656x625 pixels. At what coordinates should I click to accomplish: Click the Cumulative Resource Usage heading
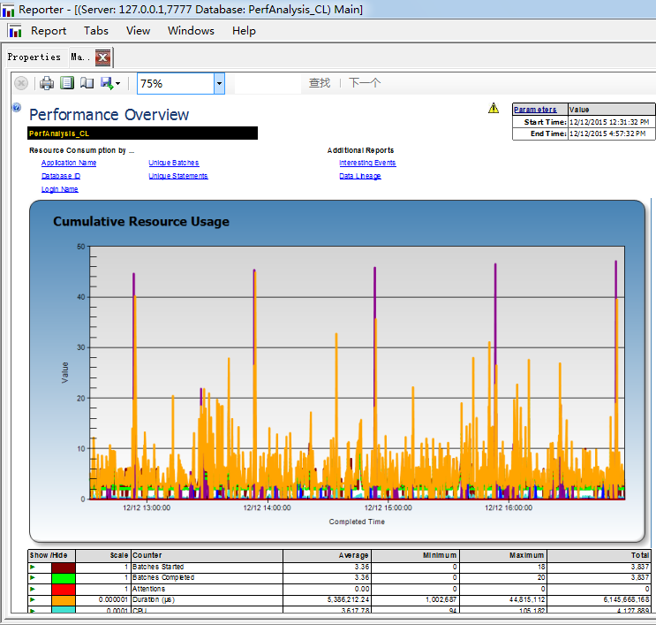pos(141,222)
